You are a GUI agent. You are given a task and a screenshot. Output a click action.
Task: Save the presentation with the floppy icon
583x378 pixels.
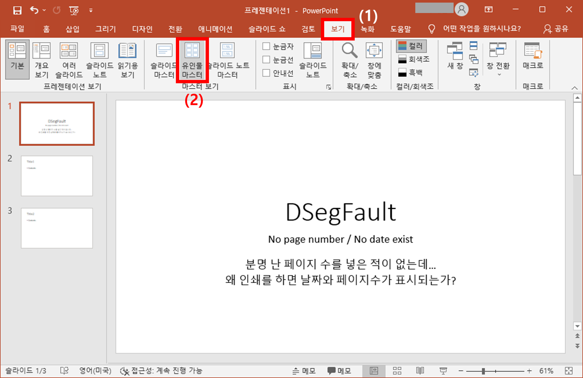pyautogui.click(x=17, y=10)
